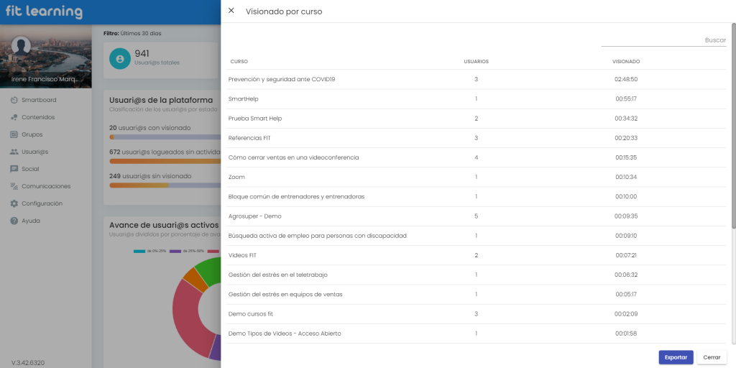
Task: Sort by the VISIONADO column header
Action: [x=625, y=62]
